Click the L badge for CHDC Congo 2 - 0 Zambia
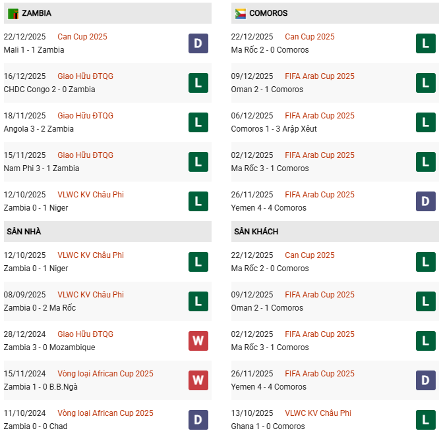The width and height of the screenshot is (439, 435). click(198, 83)
